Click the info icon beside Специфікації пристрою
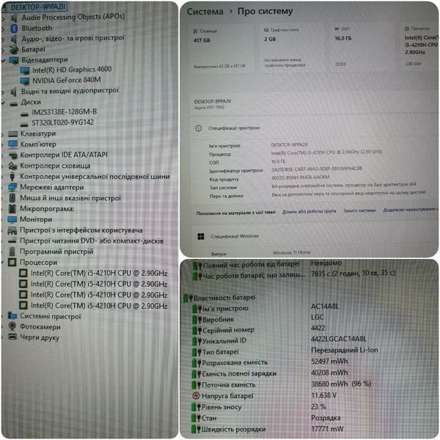 pos(198,128)
